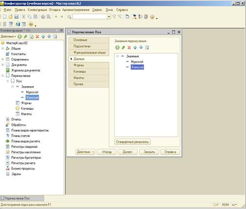
Task: Click the open folder icon in toolbar
Action: pyautogui.click(x=11, y=17)
